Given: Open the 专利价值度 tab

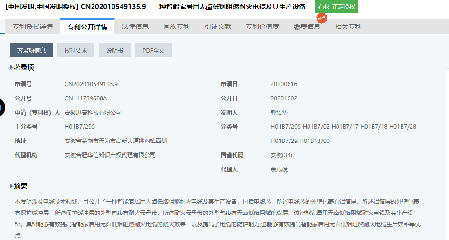Looking at the screenshot, I should [x=262, y=27].
